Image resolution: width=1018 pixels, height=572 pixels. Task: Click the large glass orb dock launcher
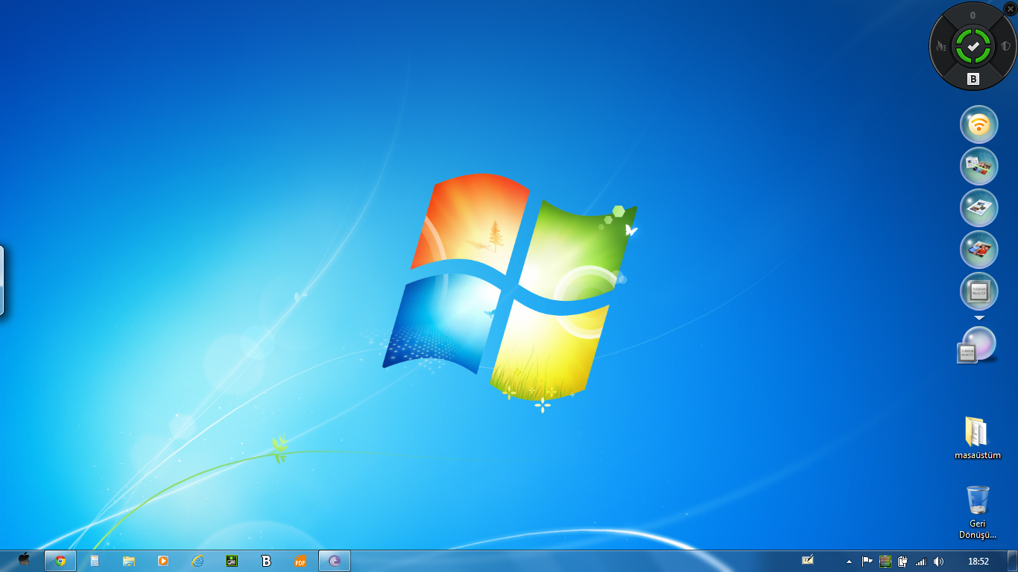tap(979, 343)
